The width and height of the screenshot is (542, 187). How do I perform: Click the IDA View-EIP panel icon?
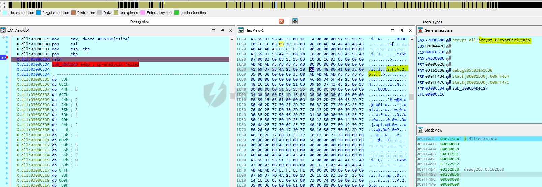[x=3, y=30]
